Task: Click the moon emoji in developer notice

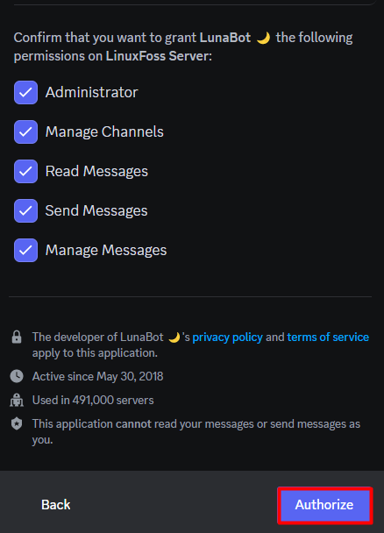Action: [174, 338]
